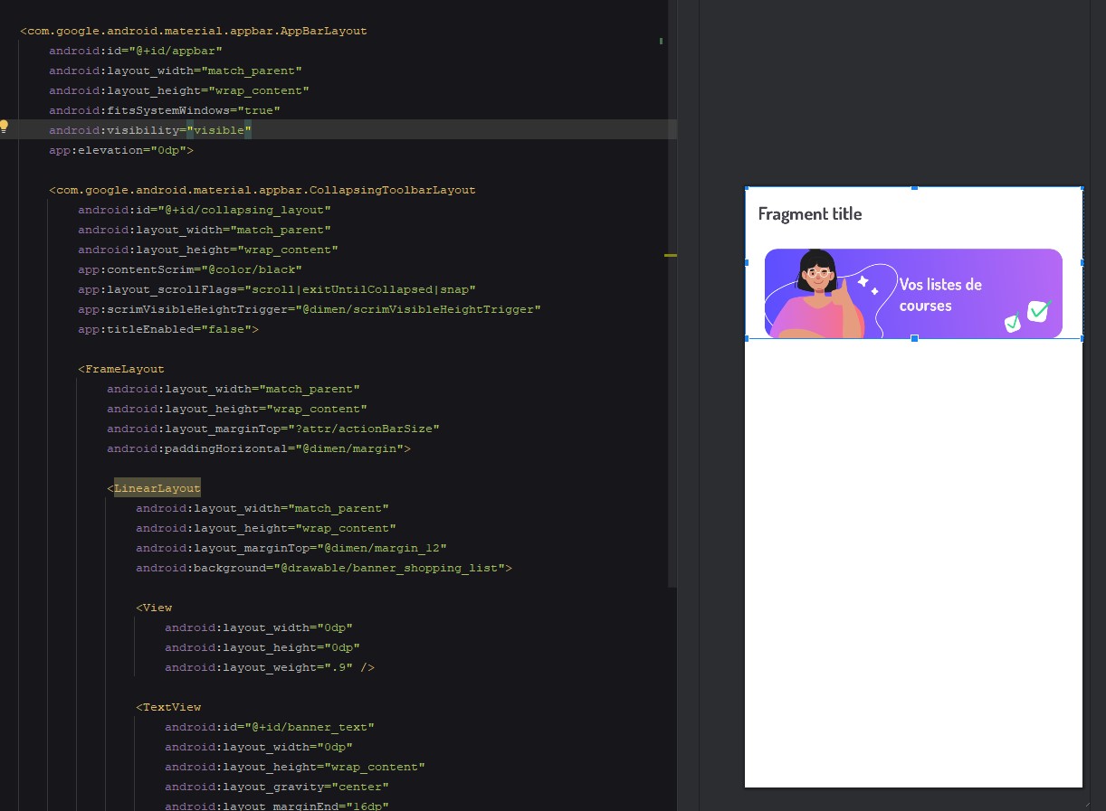The height and width of the screenshot is (811, 1106).
Task: Click the highlighted LinearLayout tag
Action: point(157,489)
